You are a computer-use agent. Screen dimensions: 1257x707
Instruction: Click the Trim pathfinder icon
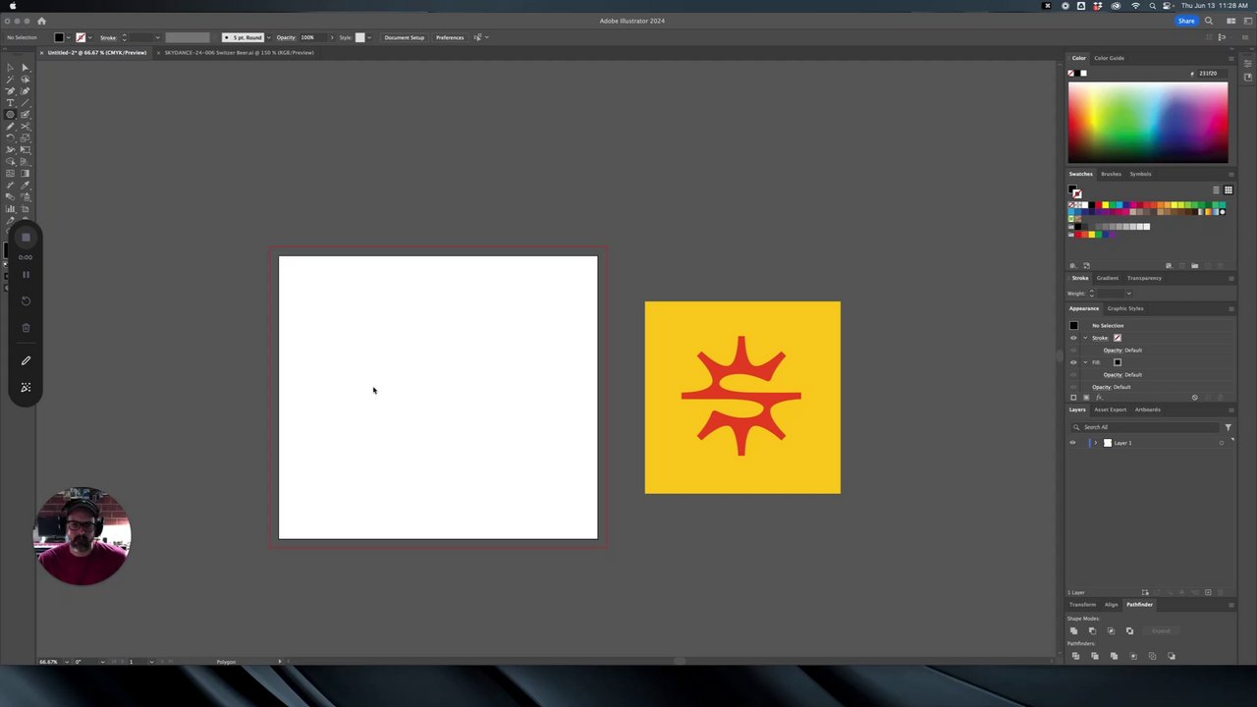click(1095, 656)
